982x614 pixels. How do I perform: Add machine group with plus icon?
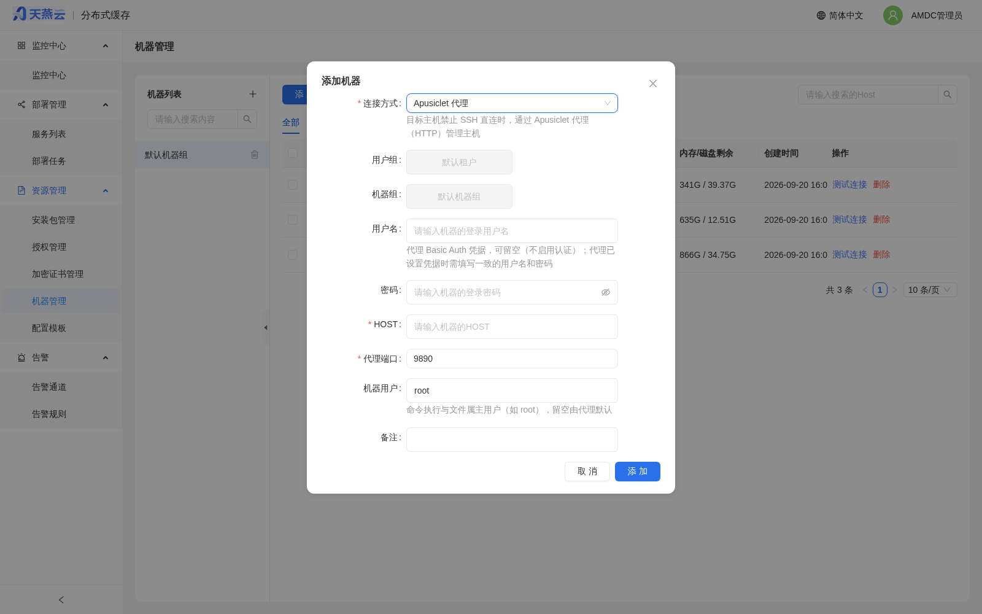point(252,94)
